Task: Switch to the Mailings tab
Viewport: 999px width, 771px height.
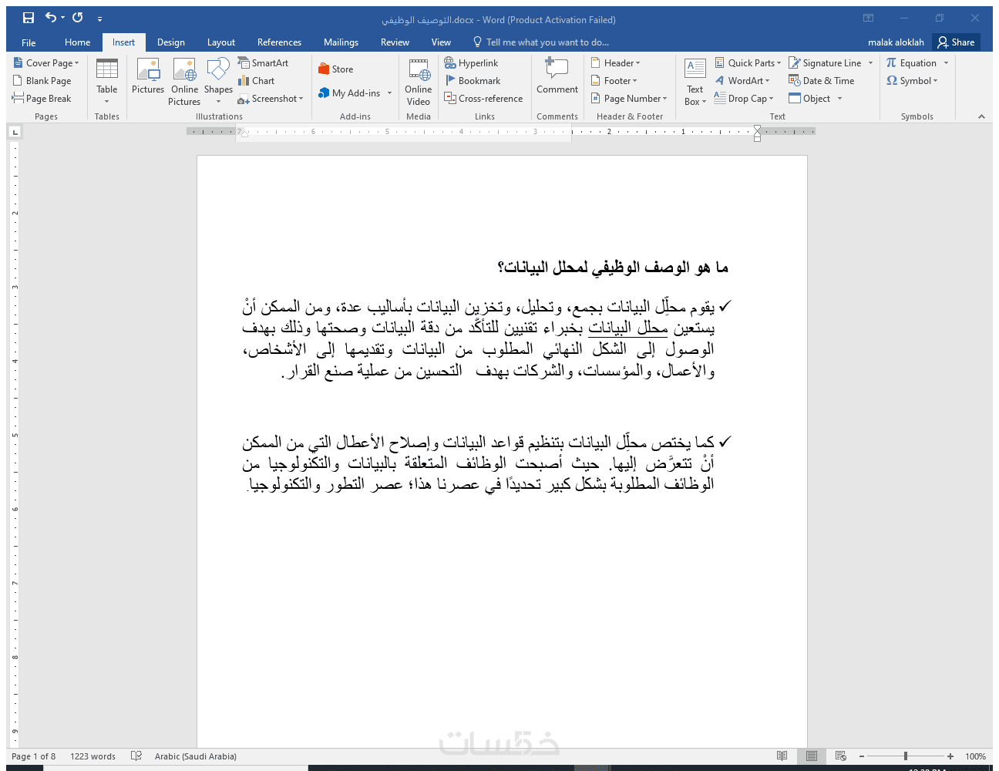Action: (341, 42)
